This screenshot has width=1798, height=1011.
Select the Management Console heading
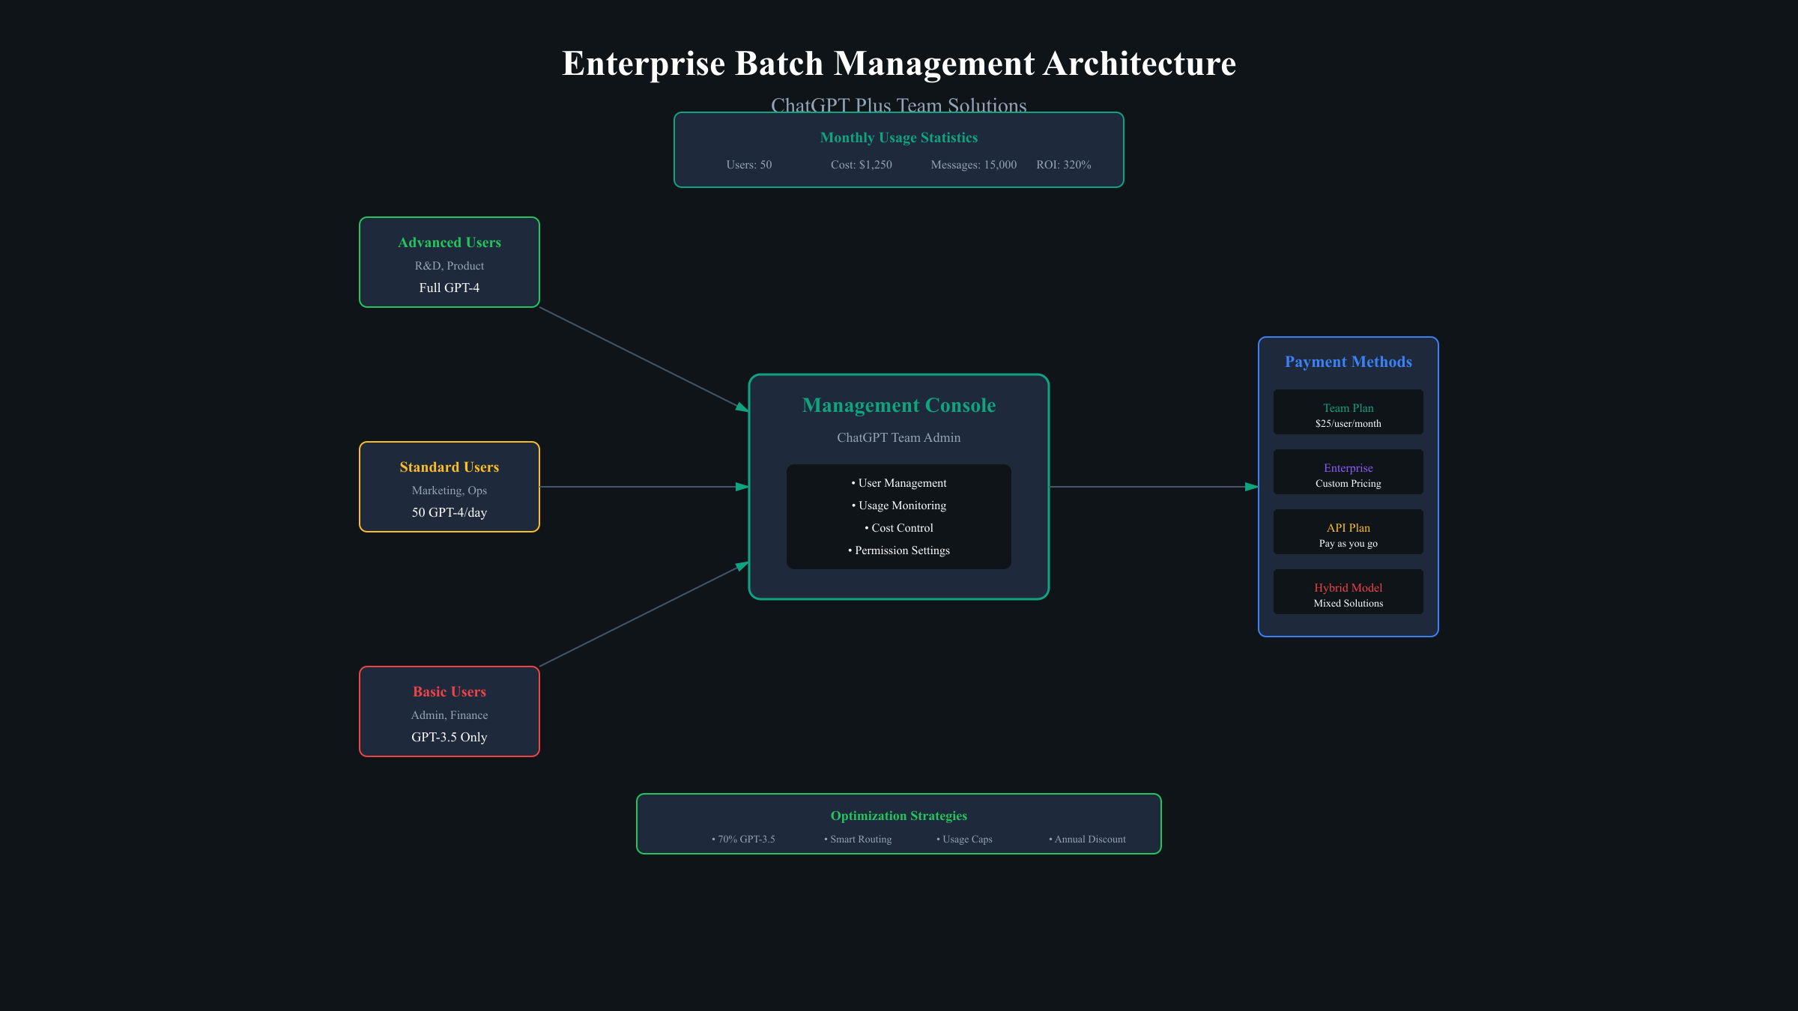click(899, 405)
